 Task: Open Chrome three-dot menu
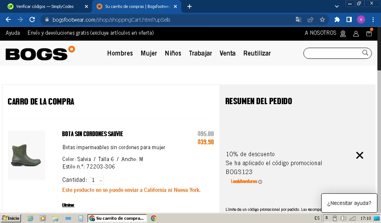pyautogui.click(x=373, y=20)
